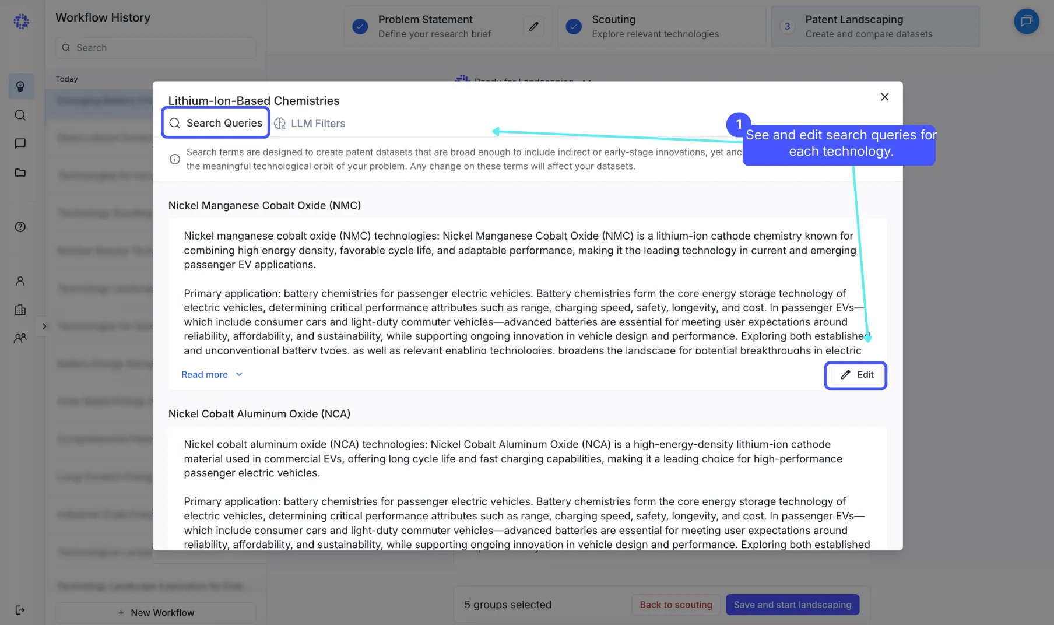Click the Today label in history
This screenshot has height=625, width=1054.
[66, 79]
